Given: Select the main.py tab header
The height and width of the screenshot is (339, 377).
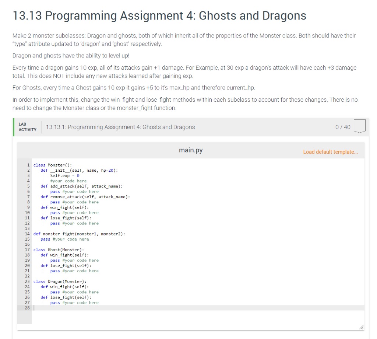Looking at the screenshot, I should [x=190, y=150].
